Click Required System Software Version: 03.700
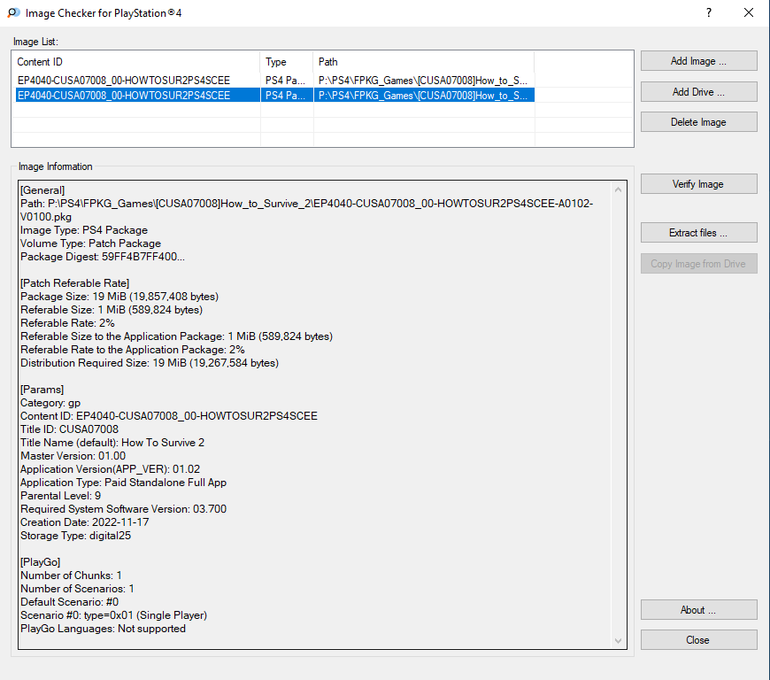 click(x=124, y=508)
